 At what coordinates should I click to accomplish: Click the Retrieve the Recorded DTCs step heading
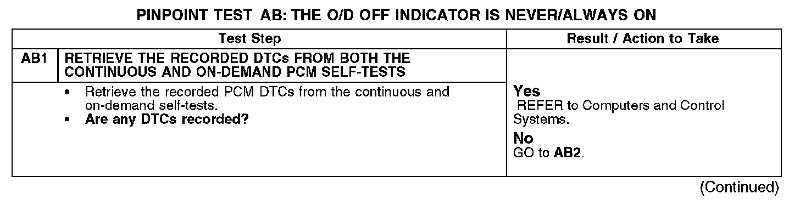(x=237, y=65)
